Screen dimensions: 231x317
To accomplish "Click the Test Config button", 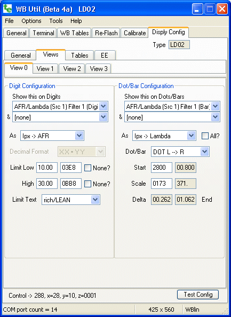I will click(x=198, y=295).
